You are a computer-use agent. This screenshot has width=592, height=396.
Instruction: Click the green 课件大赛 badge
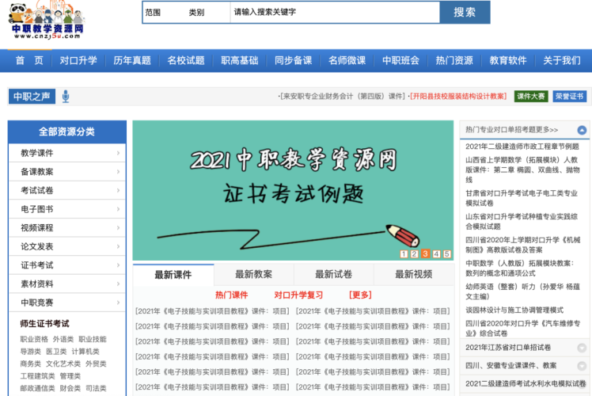530,97
